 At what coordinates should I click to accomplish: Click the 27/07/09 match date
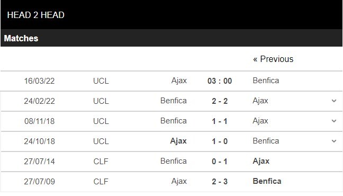click(x=39, y=182)
